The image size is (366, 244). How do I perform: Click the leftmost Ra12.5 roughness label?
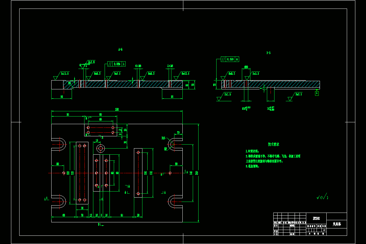65,74
